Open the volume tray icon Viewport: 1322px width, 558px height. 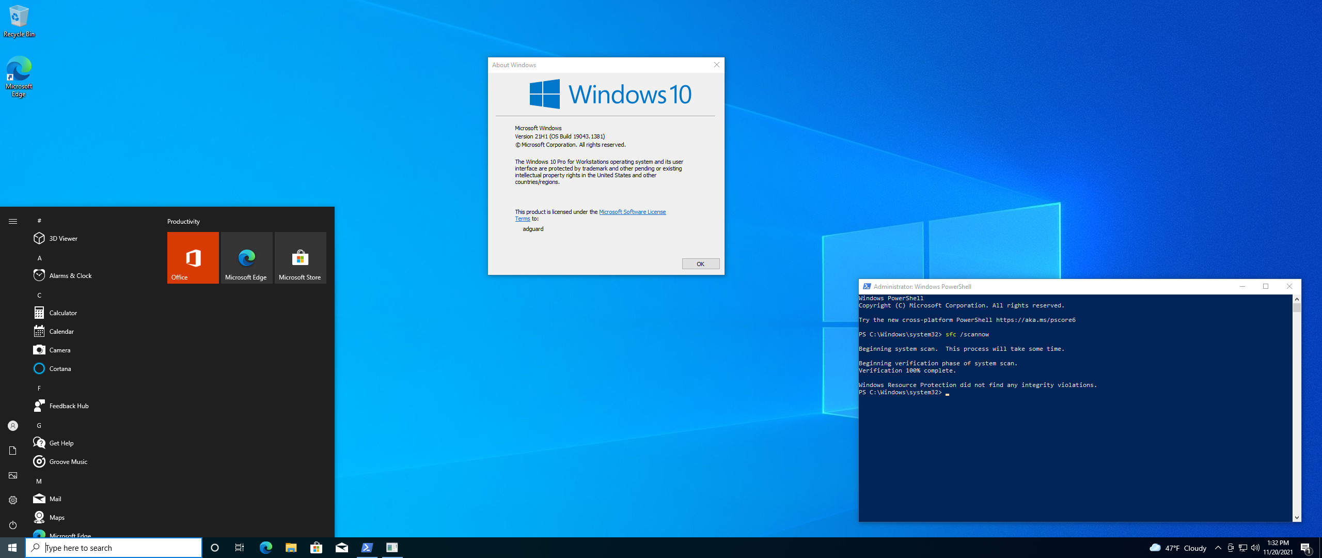coord(1255,548)
